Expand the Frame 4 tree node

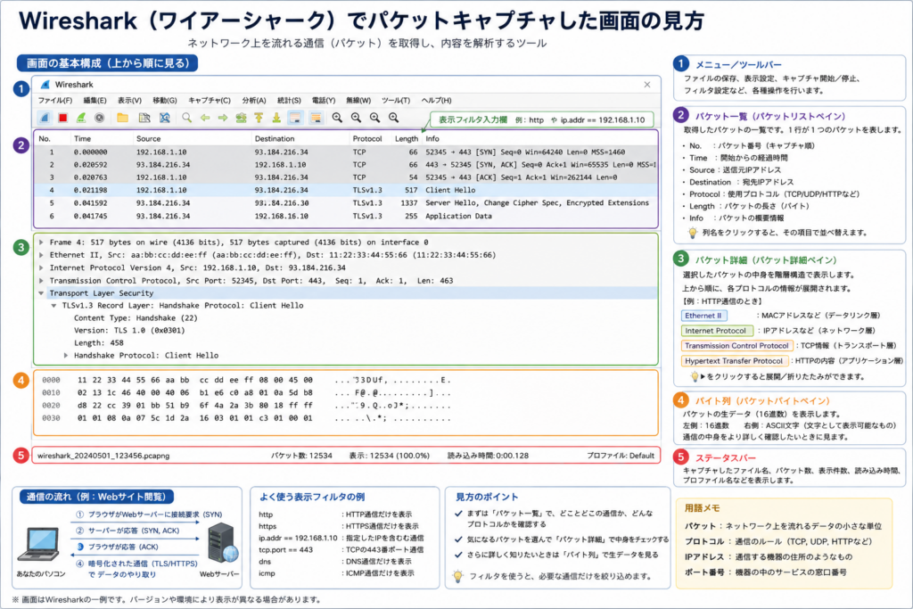pyautogui.click(x=41, y=243)
